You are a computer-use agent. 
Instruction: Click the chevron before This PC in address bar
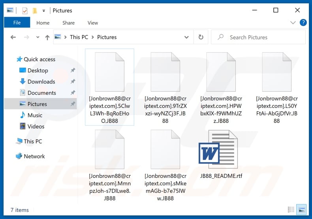click(65, 37)
